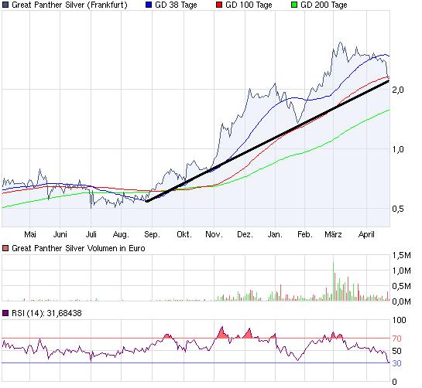Click the green GD 200 Tage swatch
The width and height of the screenshot is (422, 388).
(x=294, y=5)
